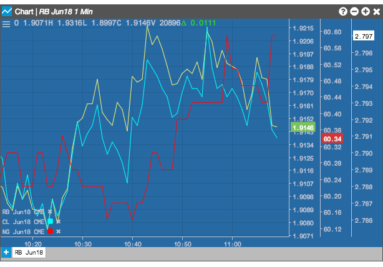Remove CL Jun18 CME series from legend
Image resolution: width=383 pixels, height=267 pixels.
click(x=58, y=222)
